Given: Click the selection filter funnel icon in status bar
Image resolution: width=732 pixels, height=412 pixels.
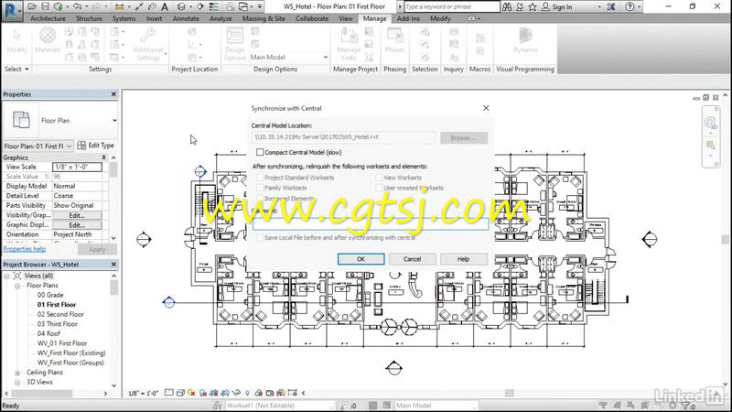Looking at the screenshot, I should [x=685, y=406].
